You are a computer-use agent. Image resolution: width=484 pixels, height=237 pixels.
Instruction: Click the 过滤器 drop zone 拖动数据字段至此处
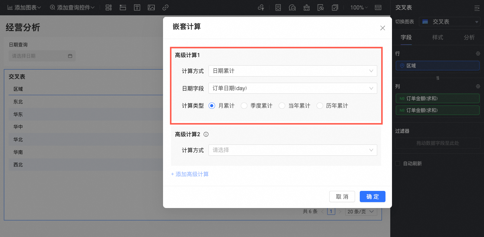point(438,143)
